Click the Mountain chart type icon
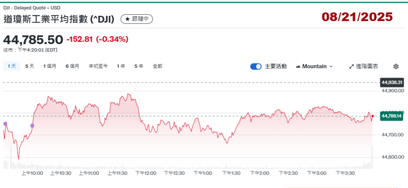 [x=298, y=66]
